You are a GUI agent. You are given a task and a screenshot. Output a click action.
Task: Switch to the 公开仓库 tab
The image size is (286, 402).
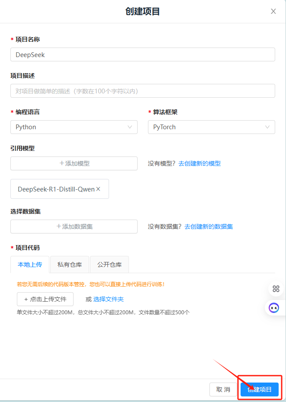109,265
